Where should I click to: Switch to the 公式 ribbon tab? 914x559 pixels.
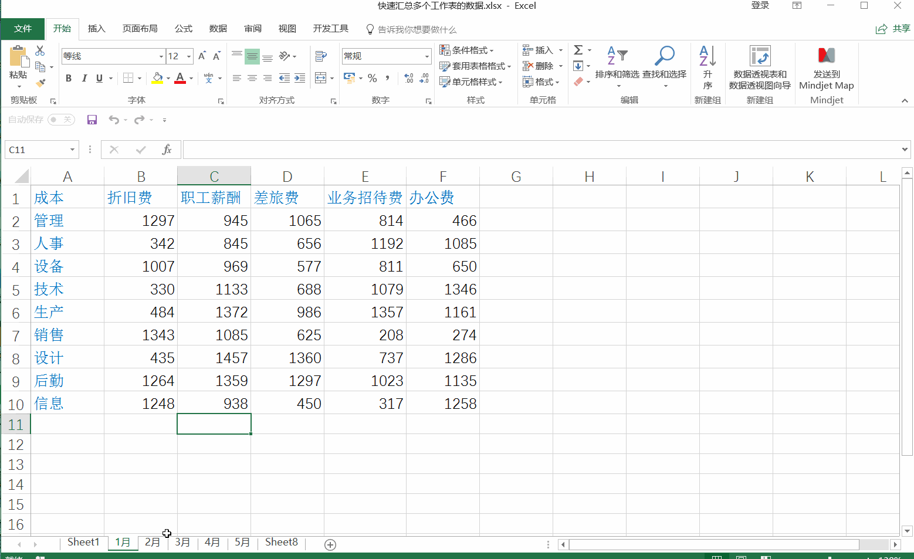183,29
